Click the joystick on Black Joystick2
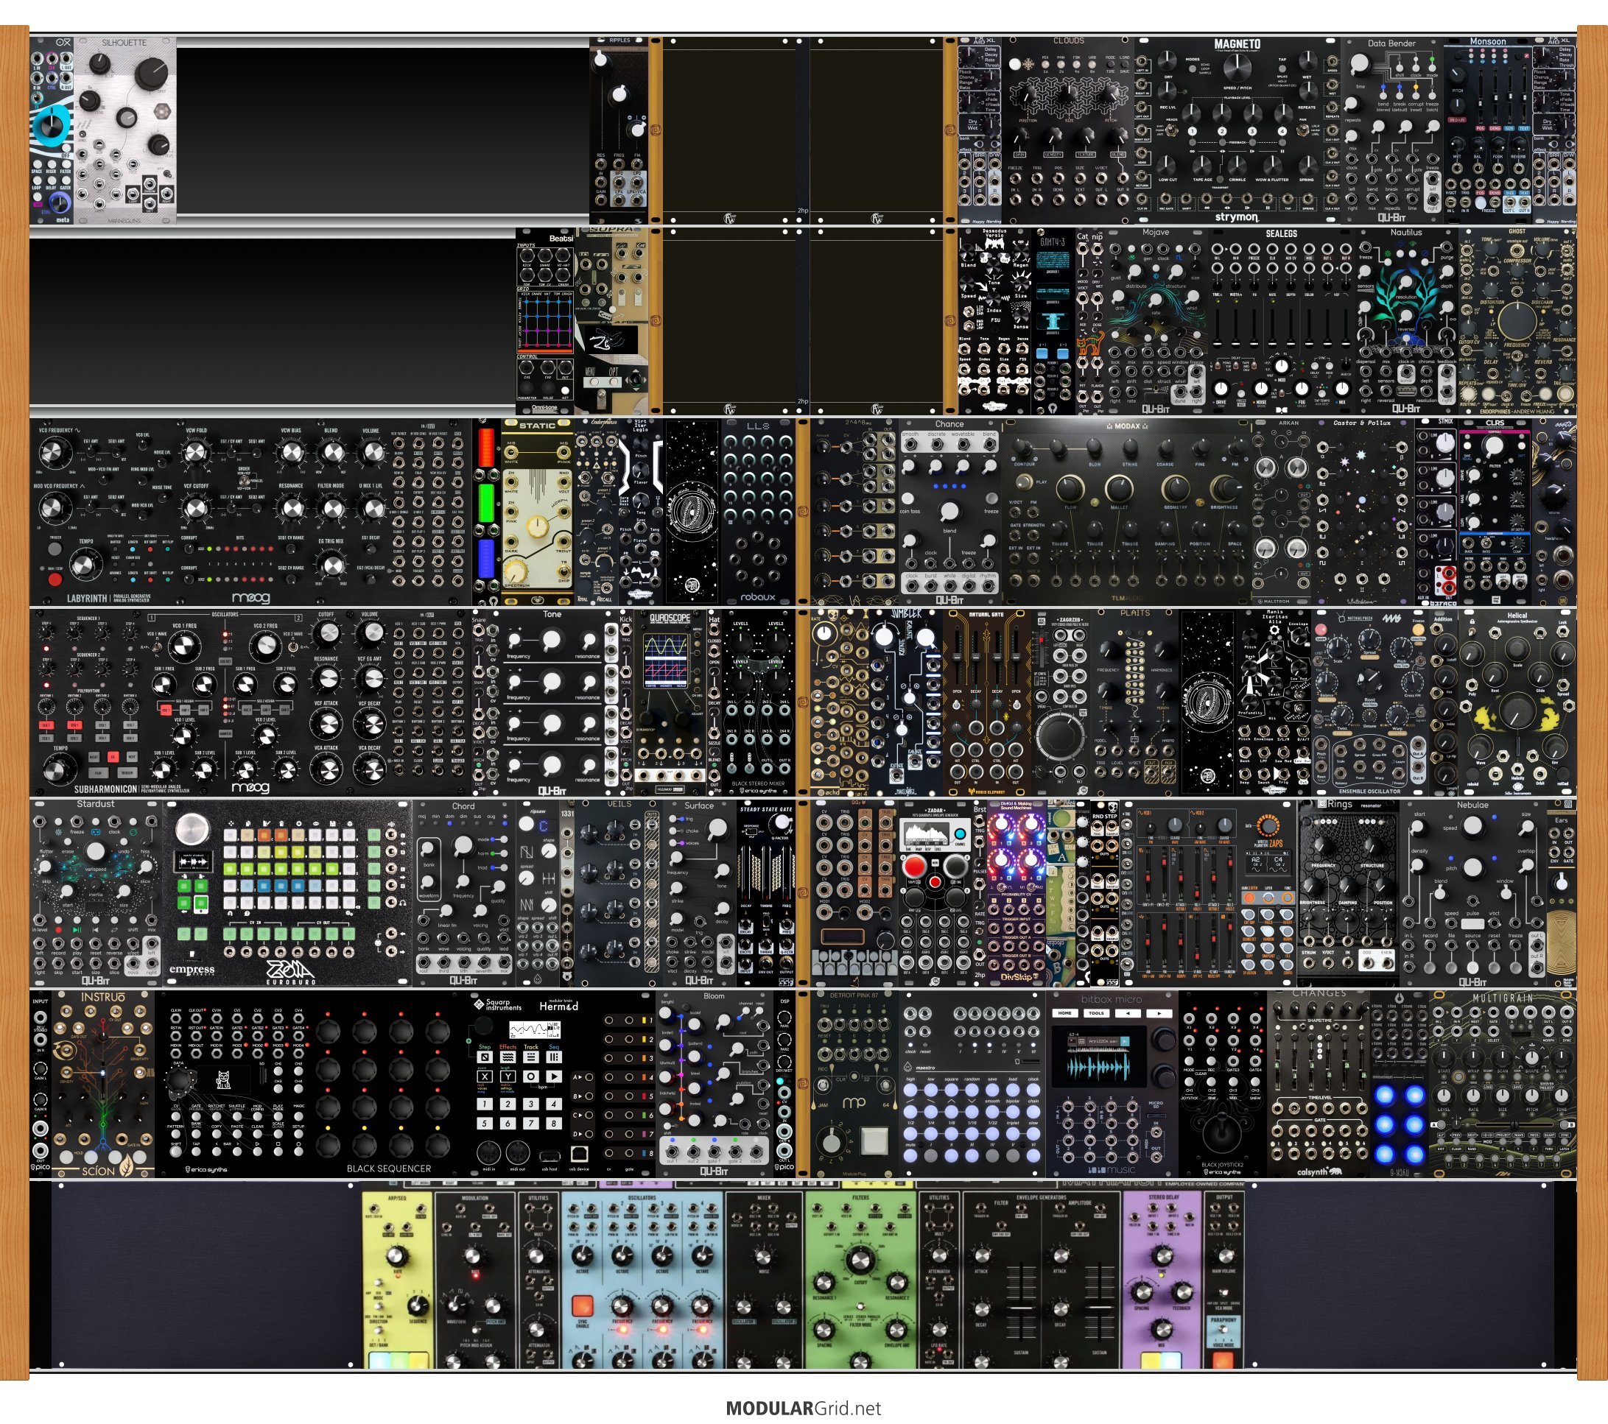This screenshot has width=1608, height=1424. point(1222,1131)
